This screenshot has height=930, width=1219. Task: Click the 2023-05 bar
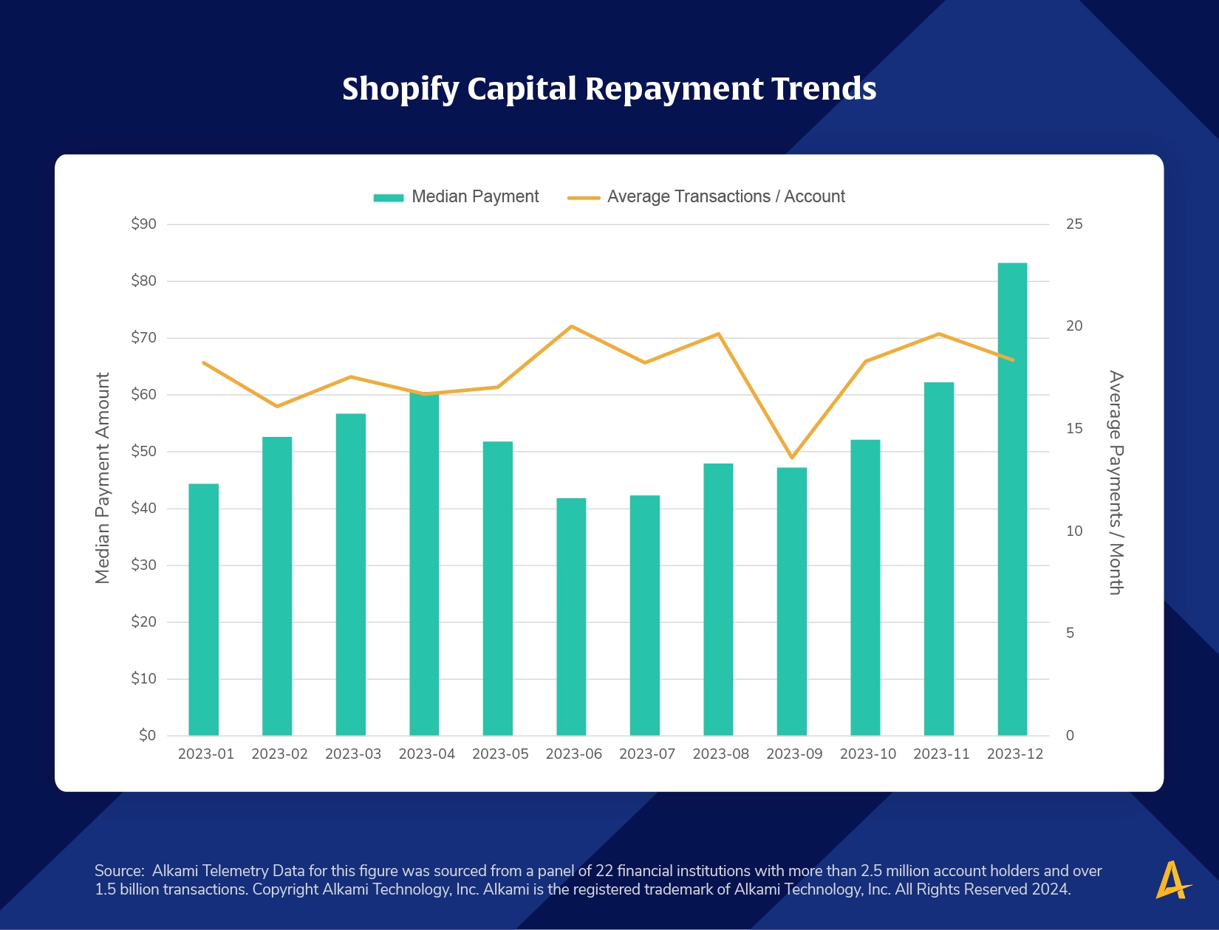[498, 588]
